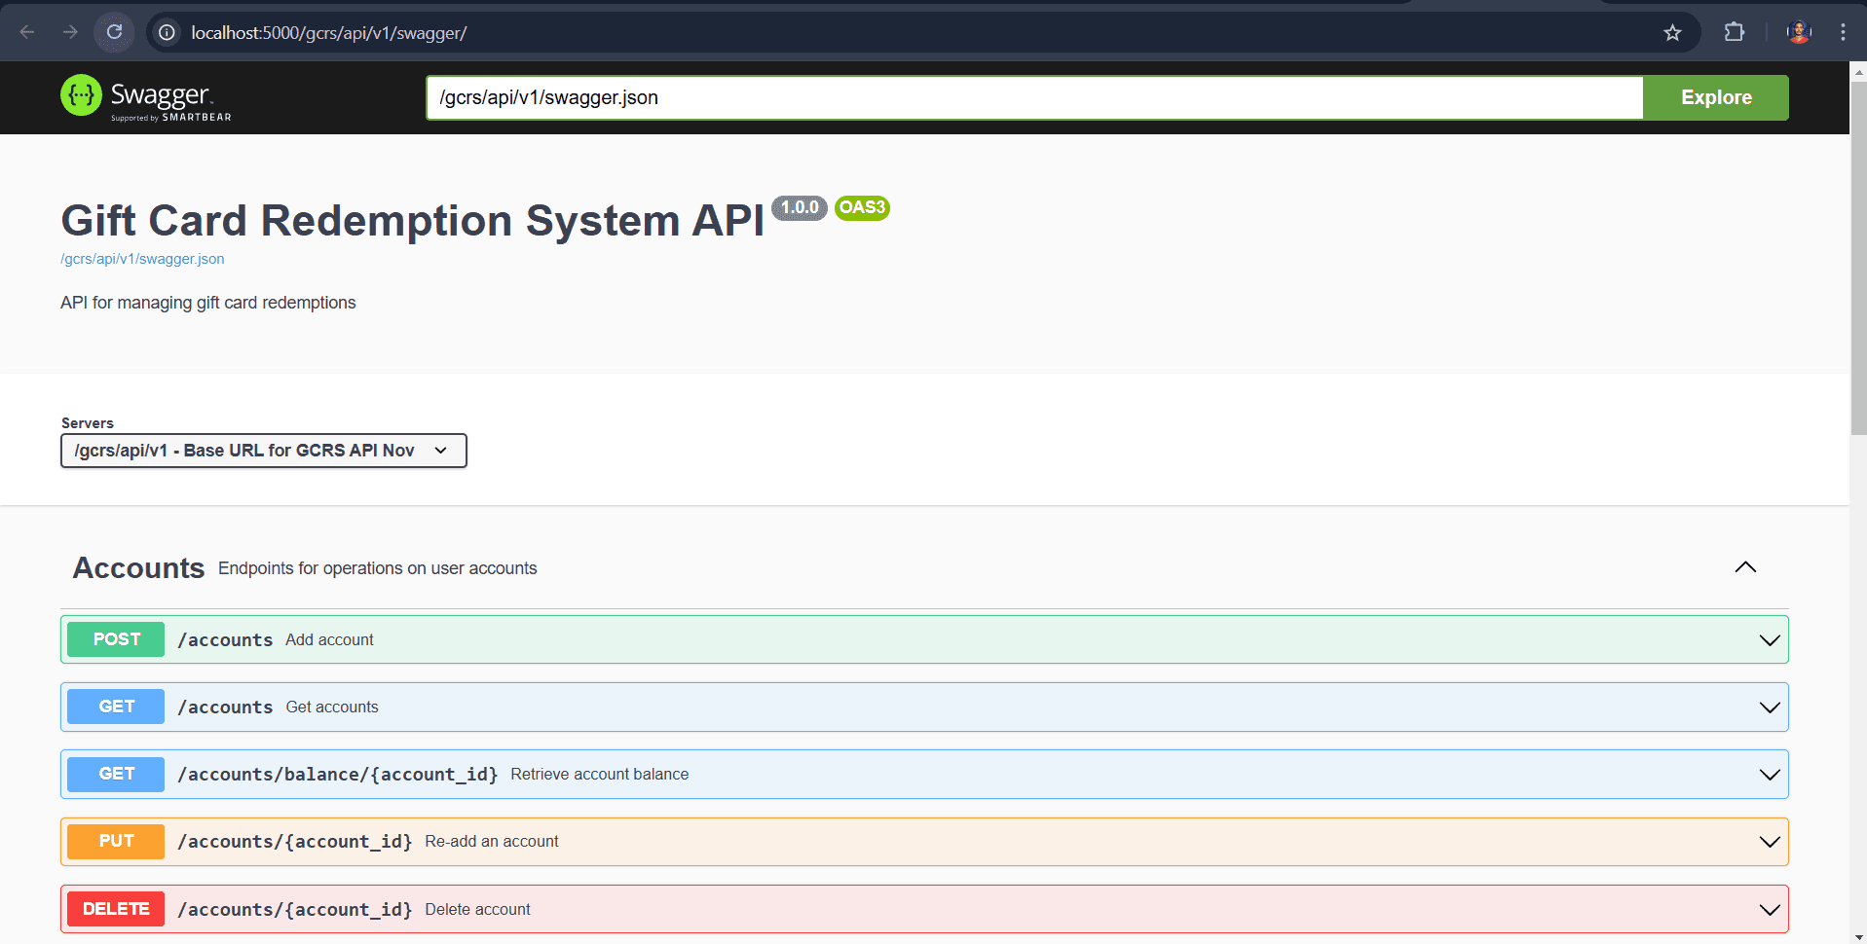Viewport: 1867px width, 944px height.
Task: Click the 'Delete account' description
Action: click(477, 910)
